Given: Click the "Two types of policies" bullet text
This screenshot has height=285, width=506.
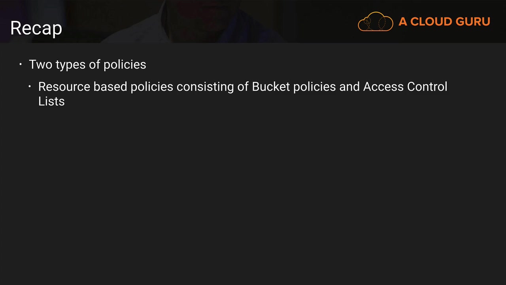Looking at the screenshot, I should tap(87, 65).
